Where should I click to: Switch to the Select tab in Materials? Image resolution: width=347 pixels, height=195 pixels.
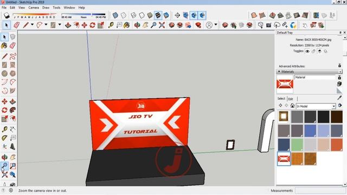point(281,99)
